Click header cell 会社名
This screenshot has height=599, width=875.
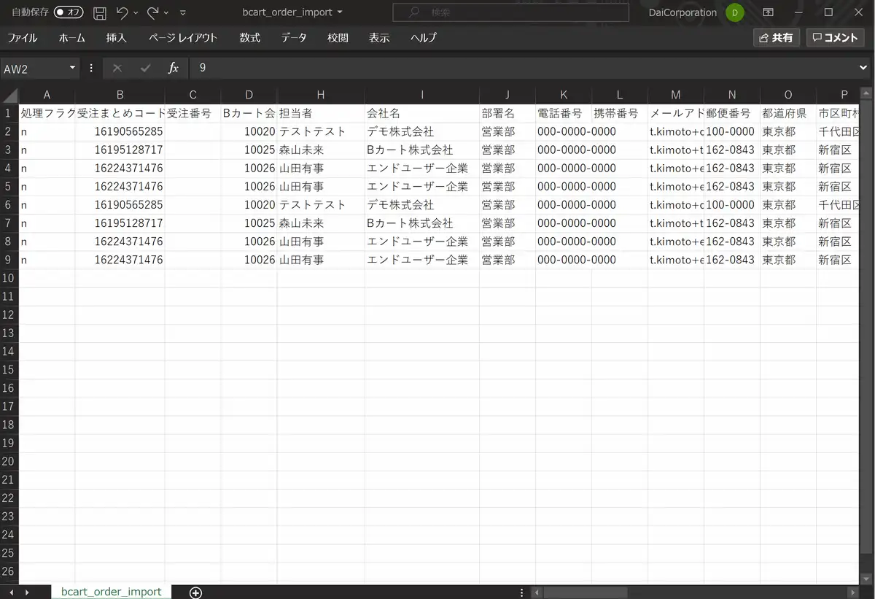point(422,114)
